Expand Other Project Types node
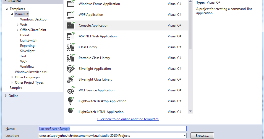 (12, 83)
